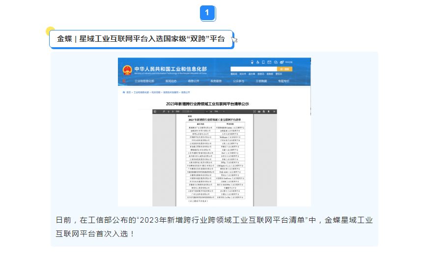Click the 机关司局 breadcrumb link
Screen dimensions: 424x259
(x=156, y=92)
